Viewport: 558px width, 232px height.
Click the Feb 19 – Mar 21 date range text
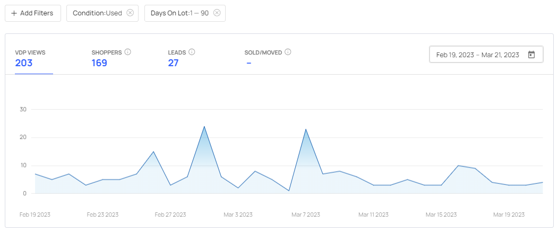tap(477, 55)
